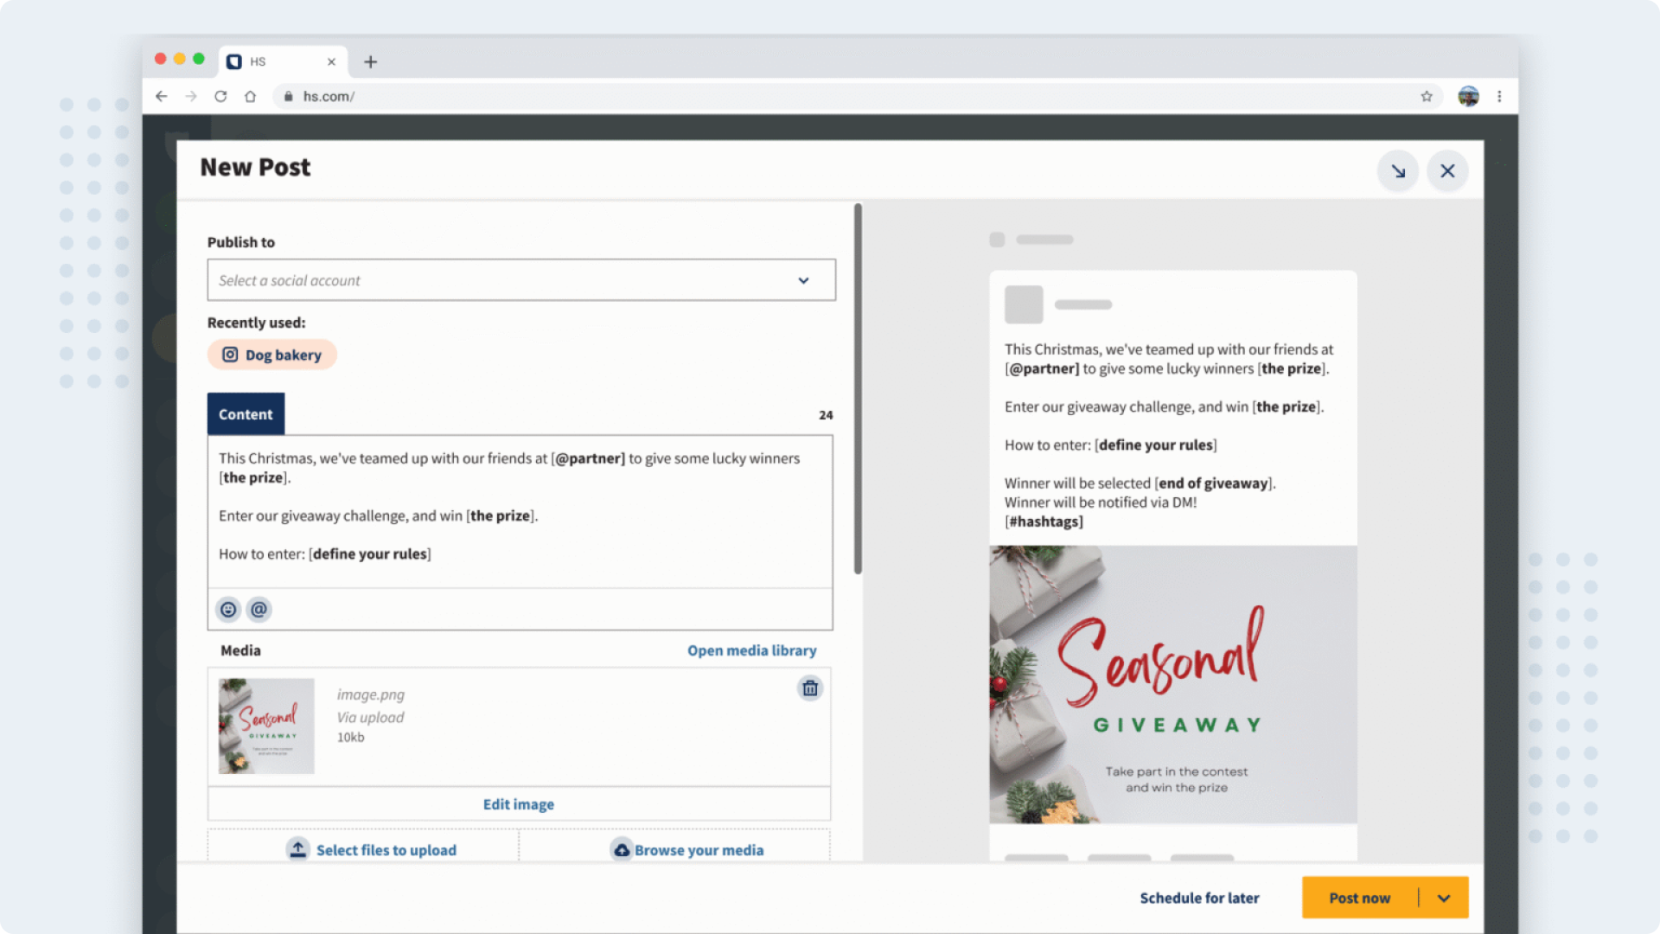Viewport: 1660px width, 934px height.
Task: Insert an emoji into the content
Action: 228,610
